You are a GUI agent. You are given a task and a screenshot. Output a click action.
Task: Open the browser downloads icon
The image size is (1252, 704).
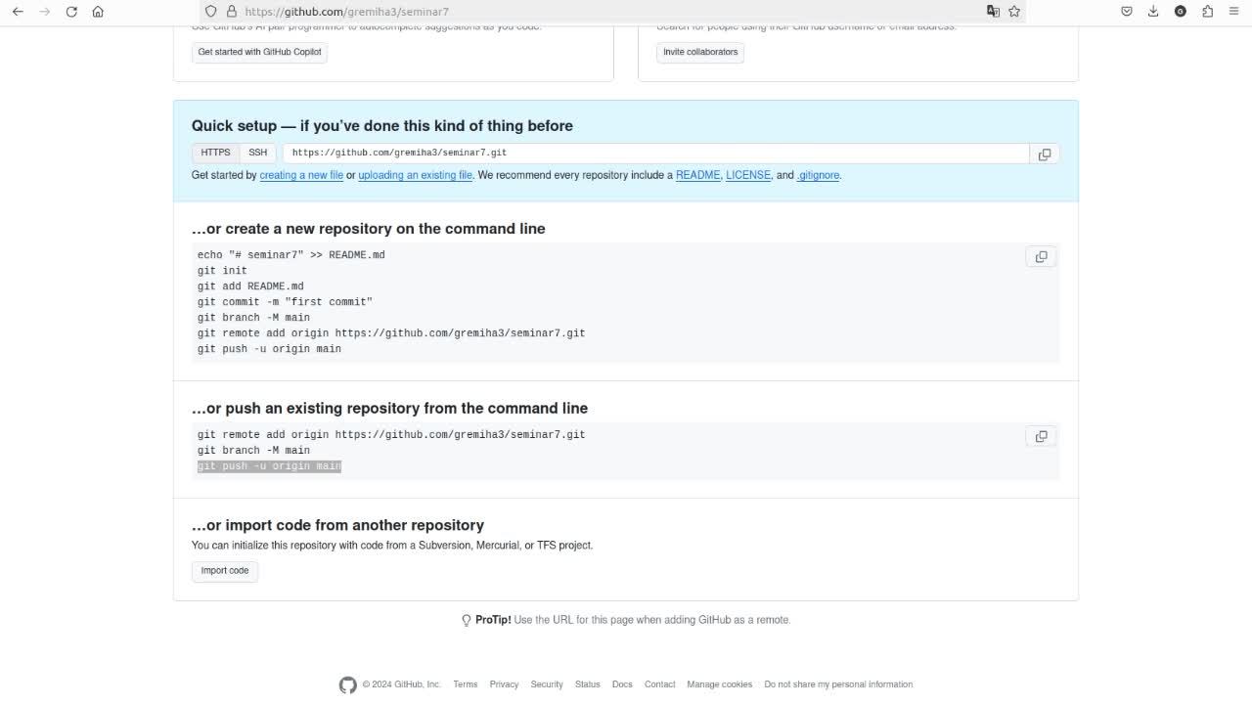pyautogui.click(x=1153, y=12)
